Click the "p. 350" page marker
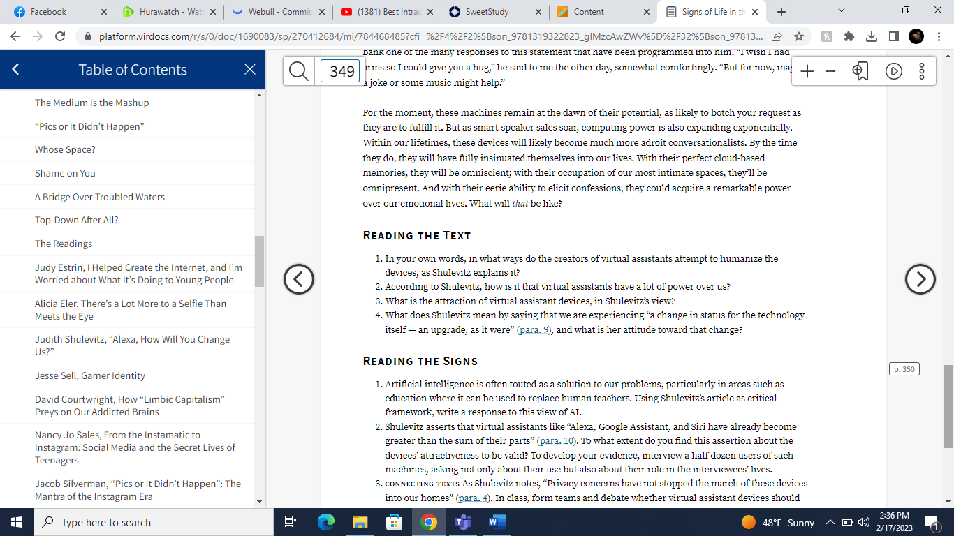Image resolution: width=954 pixels, height=536 pixels. (x=904, y=369)
